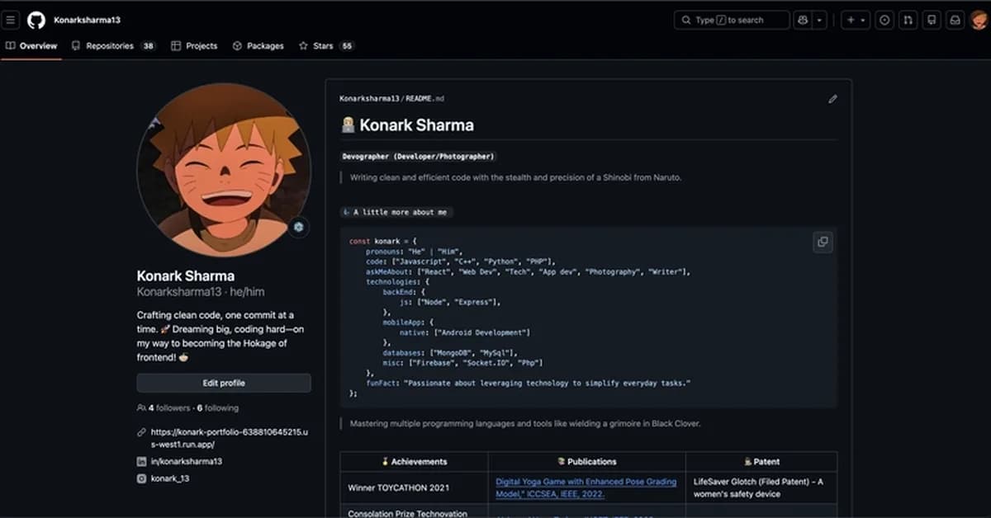Switch to the Repositories tab
Screen dimensions: 991x518
(x=114, y=46)
